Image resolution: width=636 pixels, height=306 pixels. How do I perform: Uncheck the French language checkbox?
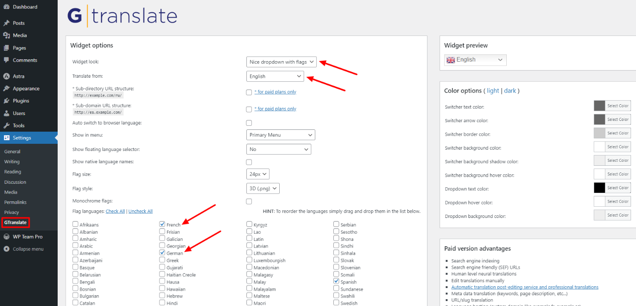click(x=162, y=224)
